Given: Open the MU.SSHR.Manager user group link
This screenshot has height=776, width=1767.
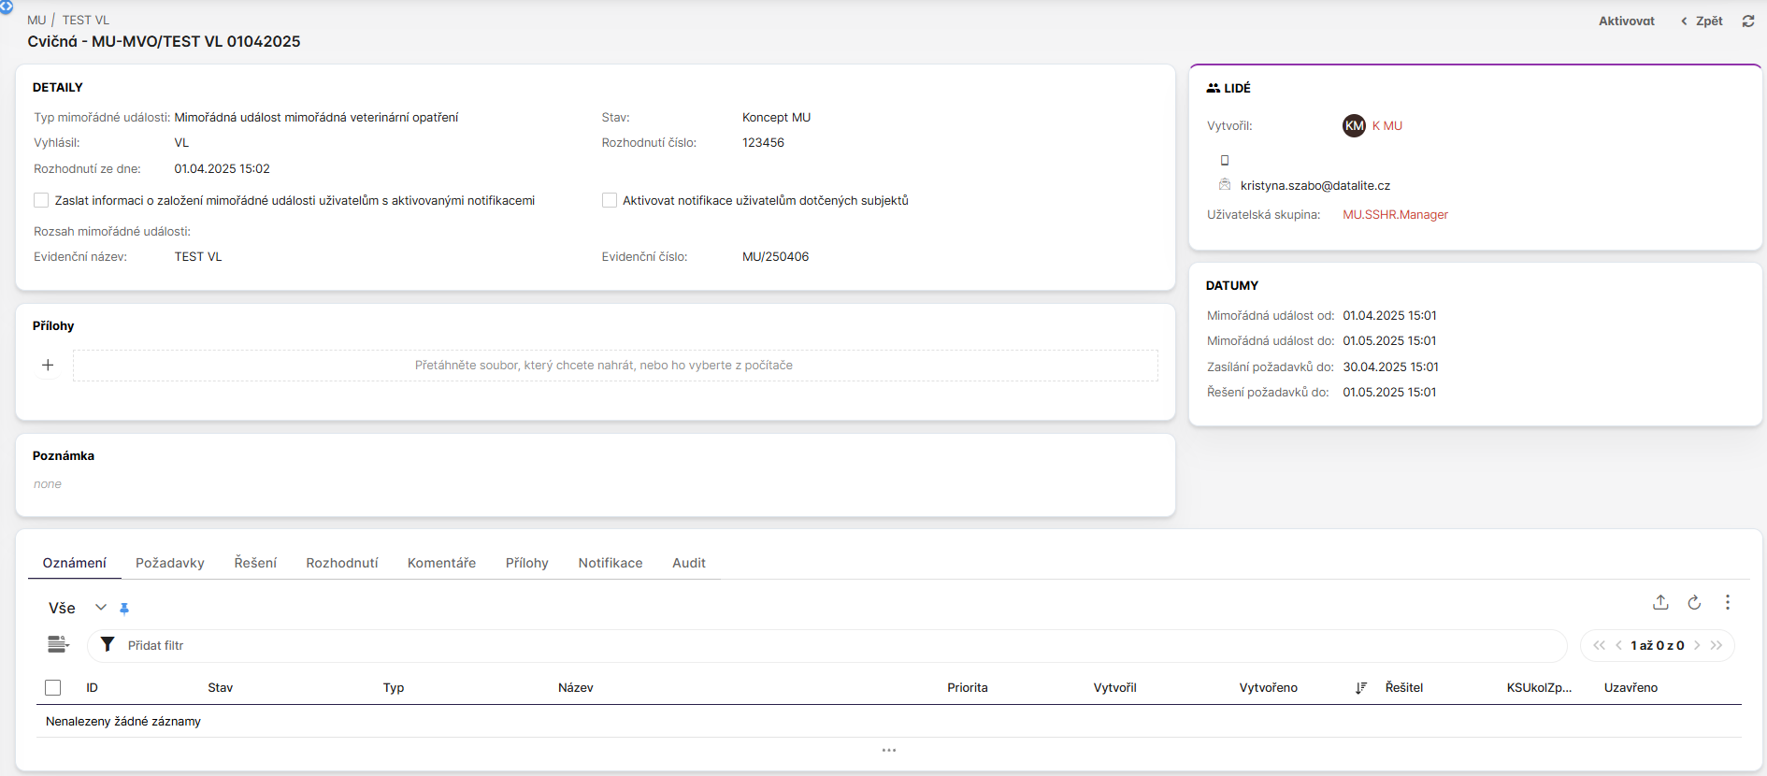Looking at the screenshot, I should 1395,215.
